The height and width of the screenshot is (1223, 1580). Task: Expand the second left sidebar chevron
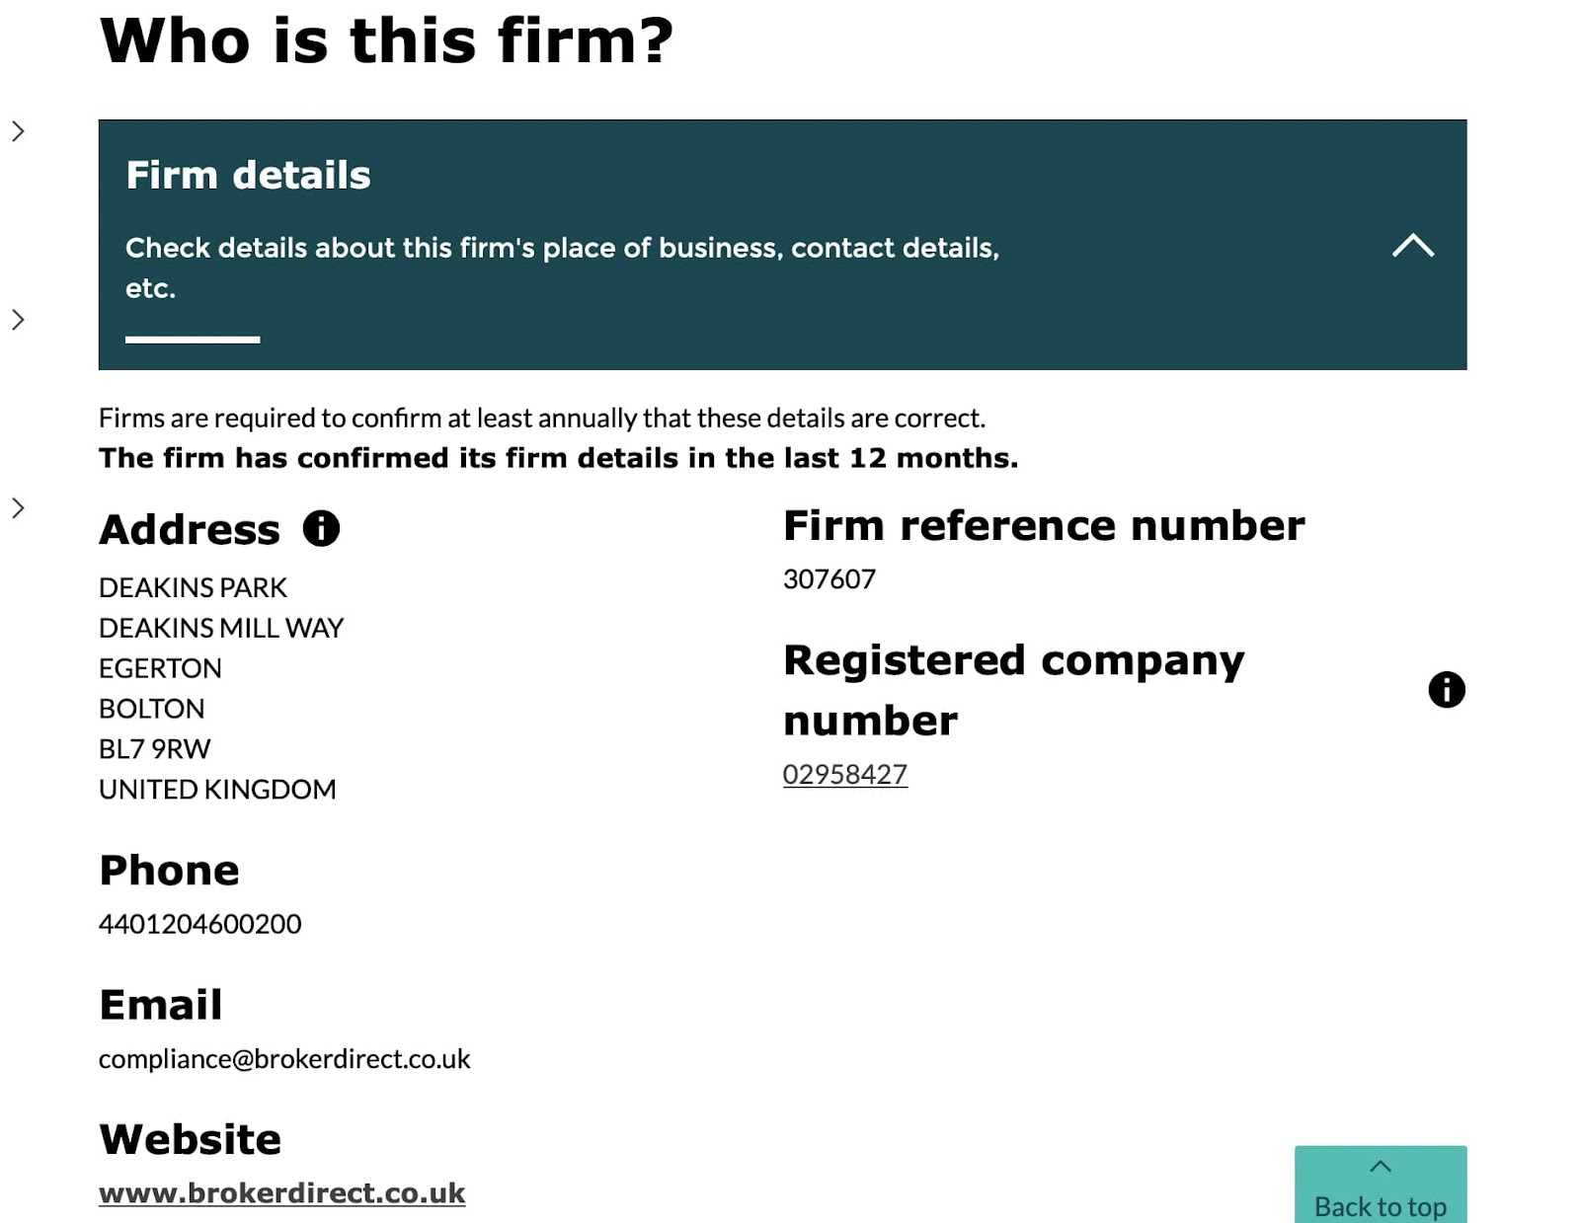pyautogui.click(x=18, y=320)
